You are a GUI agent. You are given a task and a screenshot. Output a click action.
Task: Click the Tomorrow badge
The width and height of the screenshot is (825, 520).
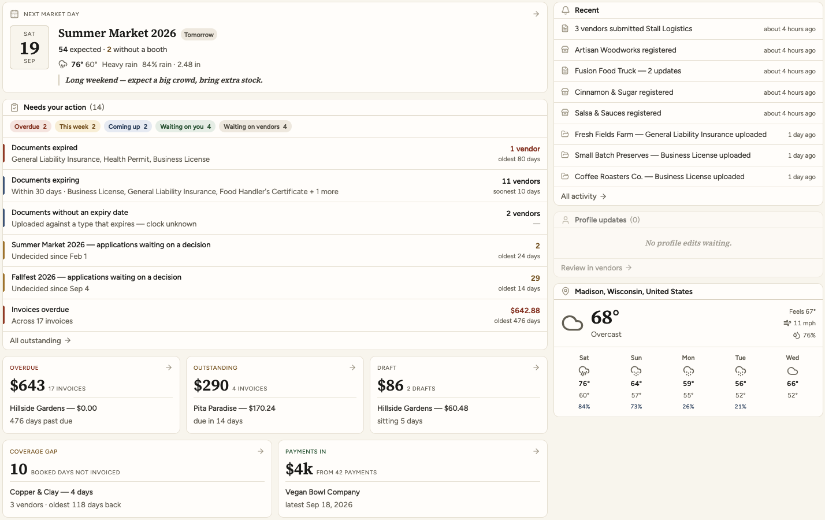coord(199,35)
